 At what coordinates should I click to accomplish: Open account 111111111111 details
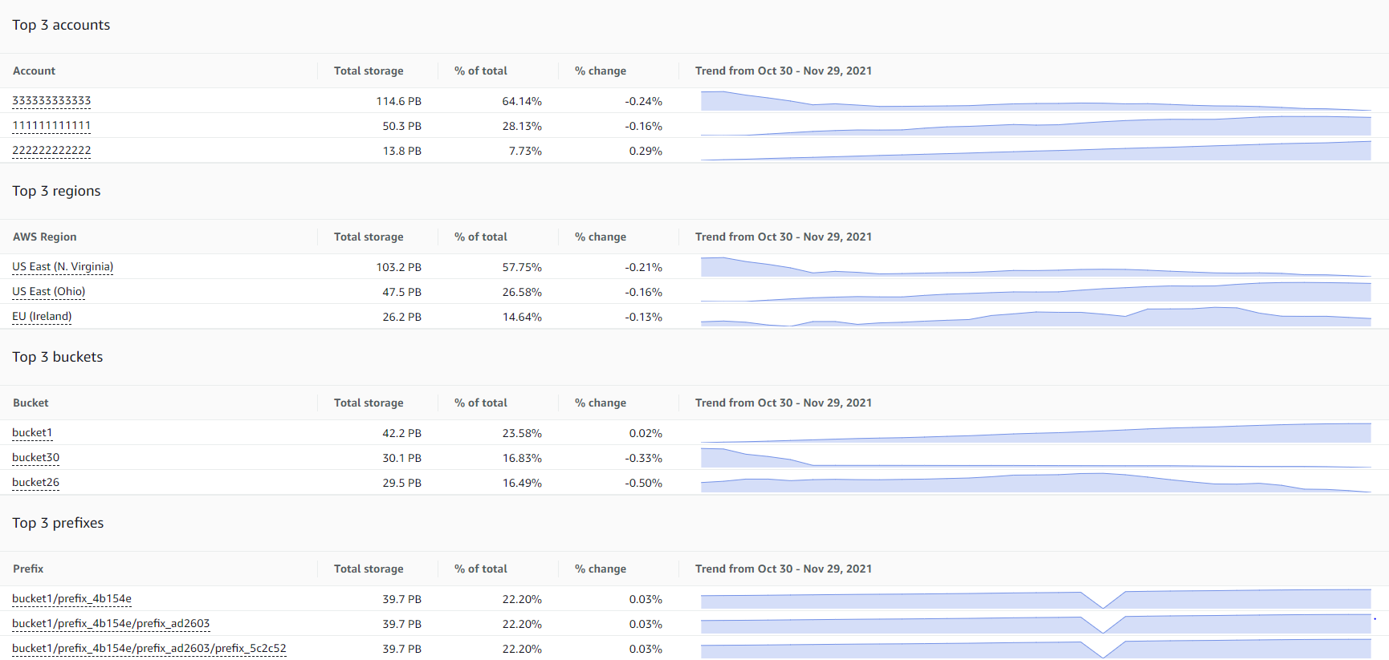[x=51, y=126]
